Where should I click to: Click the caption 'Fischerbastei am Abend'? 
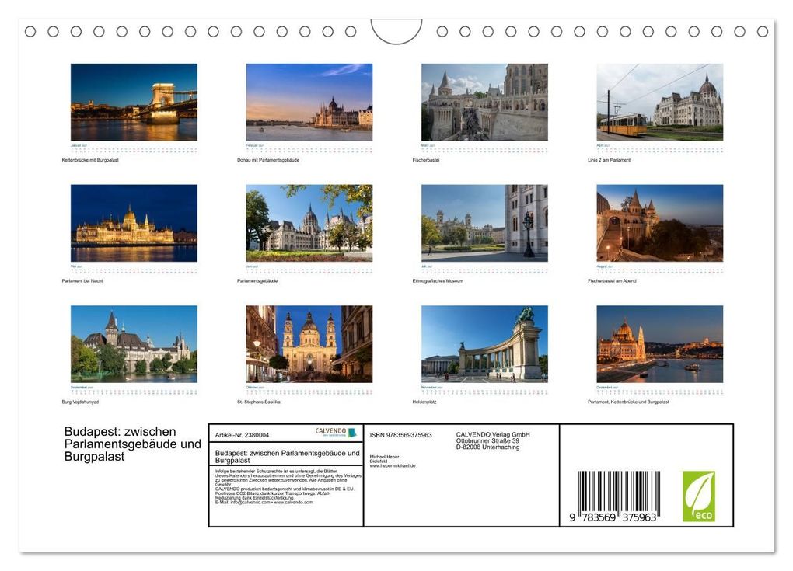point(612,281)
